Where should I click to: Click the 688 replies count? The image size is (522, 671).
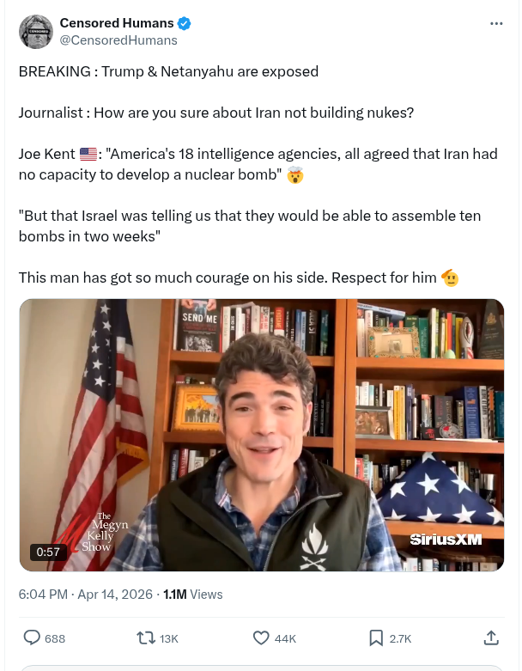pos(55,639)
